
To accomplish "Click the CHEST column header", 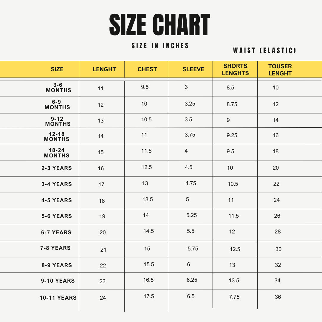I will [x=147, y=69].
